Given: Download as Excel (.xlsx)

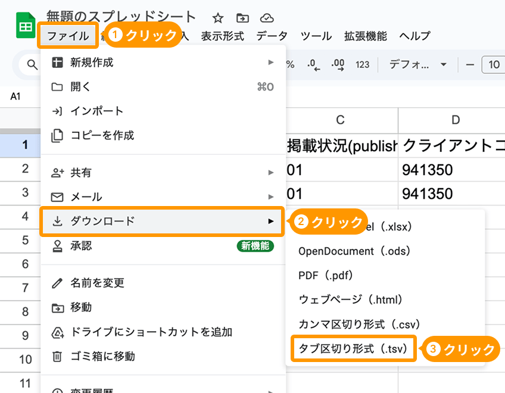Looking at the screenshot, I should tap(385, 227).
